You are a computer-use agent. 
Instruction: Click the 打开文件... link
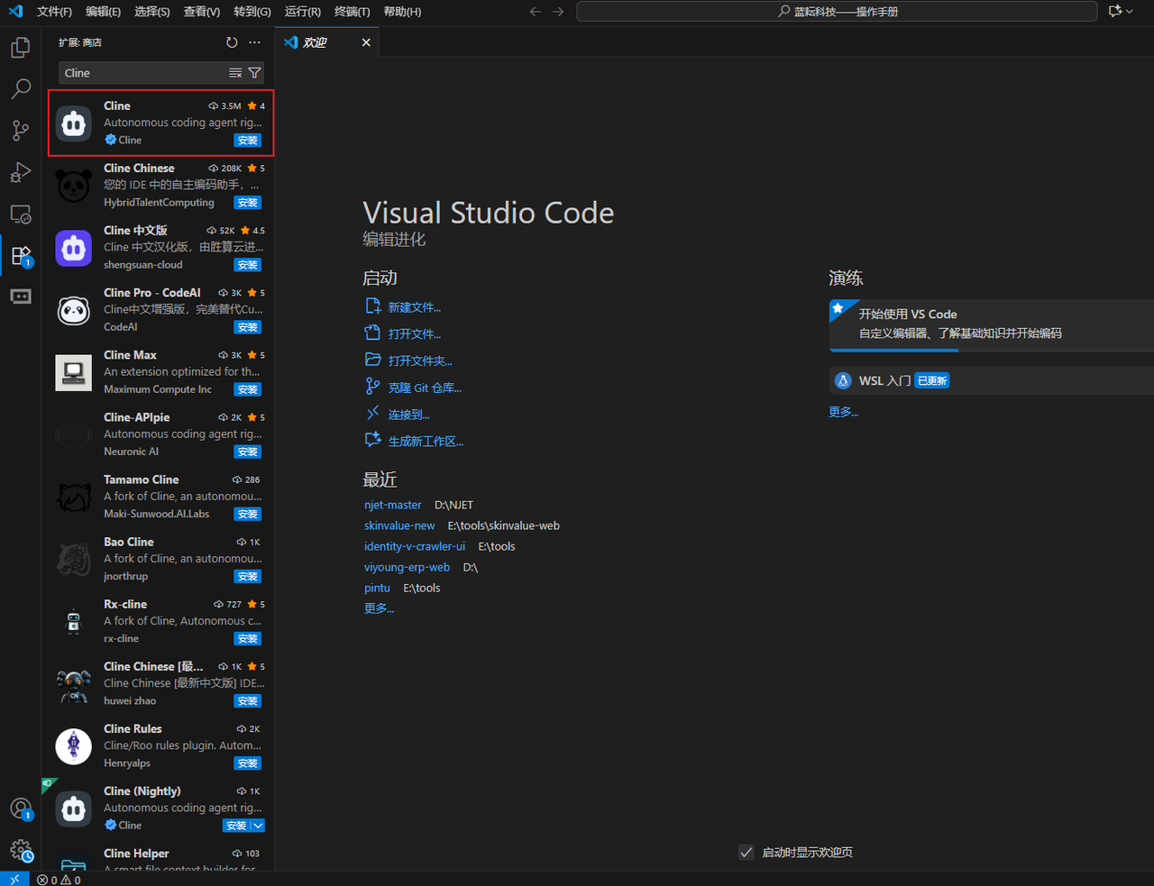(415, 333)
